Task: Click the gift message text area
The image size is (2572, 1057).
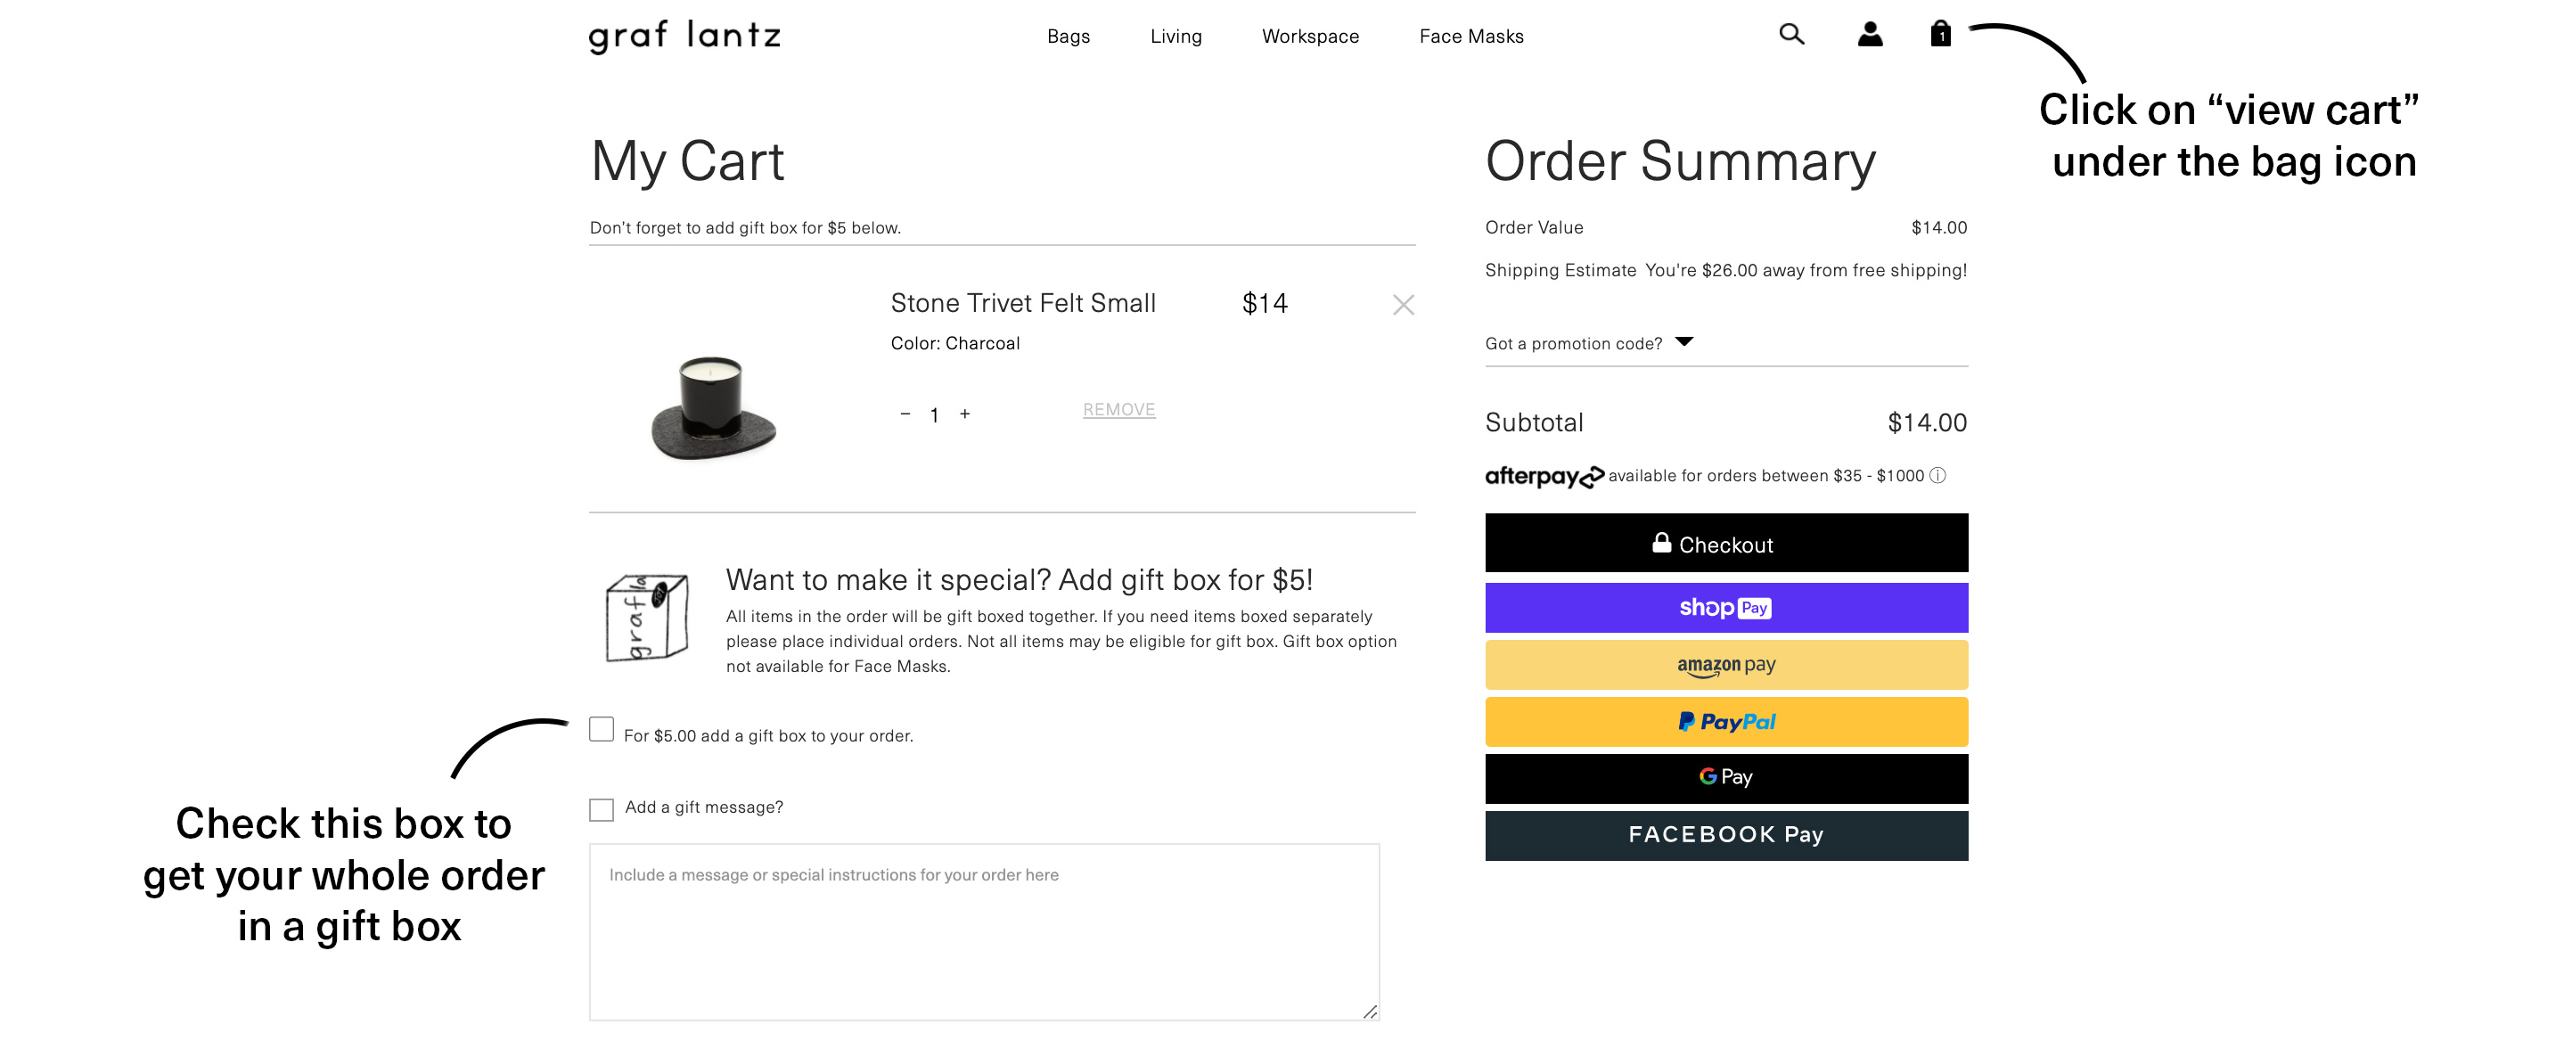Action: click(984, 931)
